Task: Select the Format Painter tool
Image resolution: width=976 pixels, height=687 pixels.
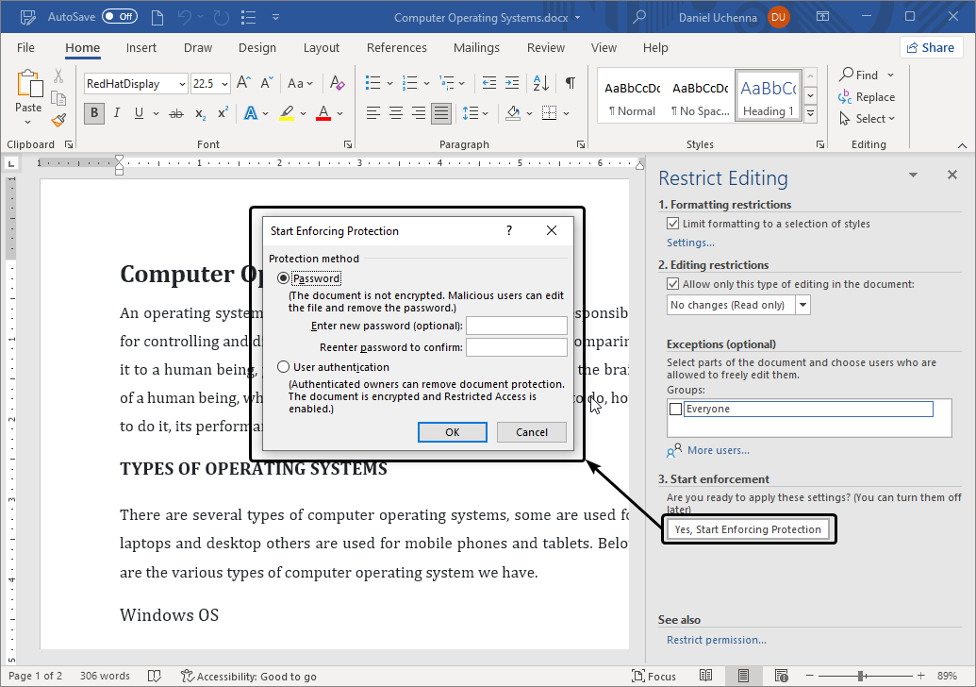Action: click(58, 120)
